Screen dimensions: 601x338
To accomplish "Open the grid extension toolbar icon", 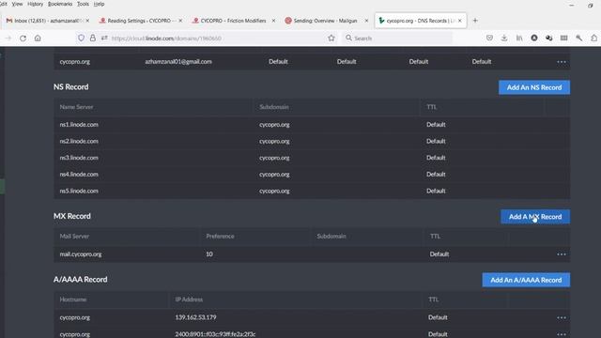I will click(563, 38).
